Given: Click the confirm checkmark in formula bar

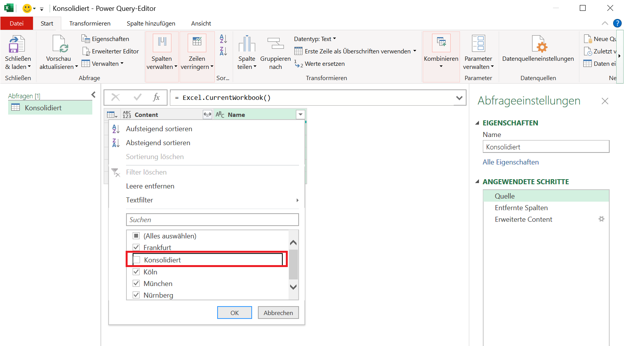Looking at the screenshot, I should [137, 97].
